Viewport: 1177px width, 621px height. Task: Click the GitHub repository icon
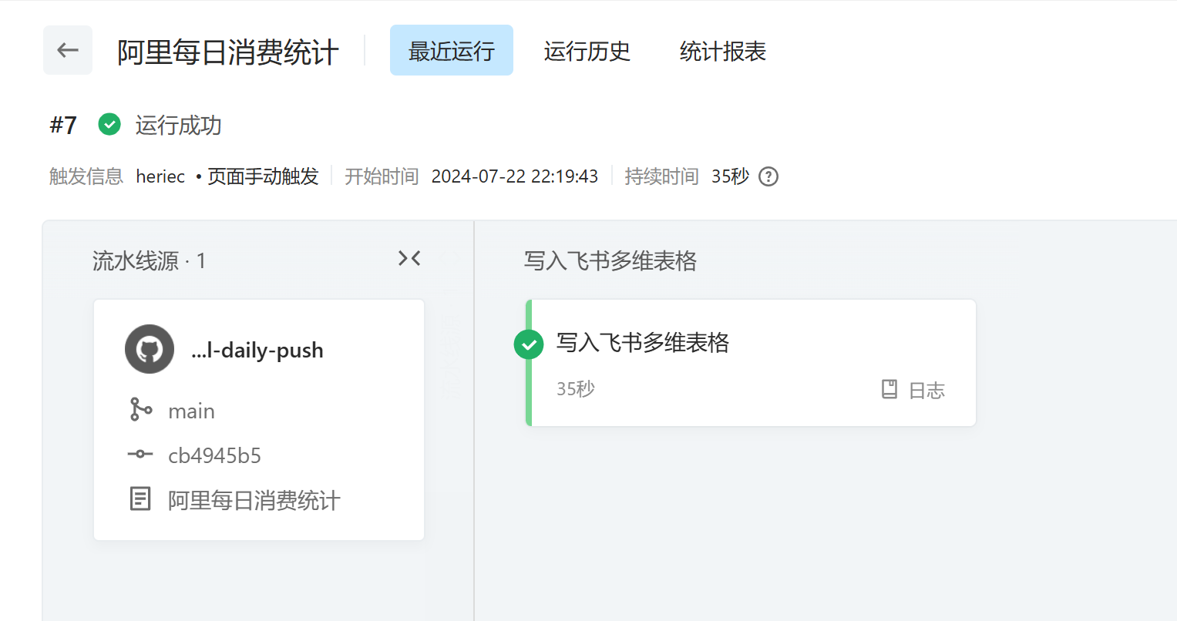click(x=150, y=349)
